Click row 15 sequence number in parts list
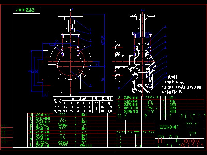 pos(31,115)
